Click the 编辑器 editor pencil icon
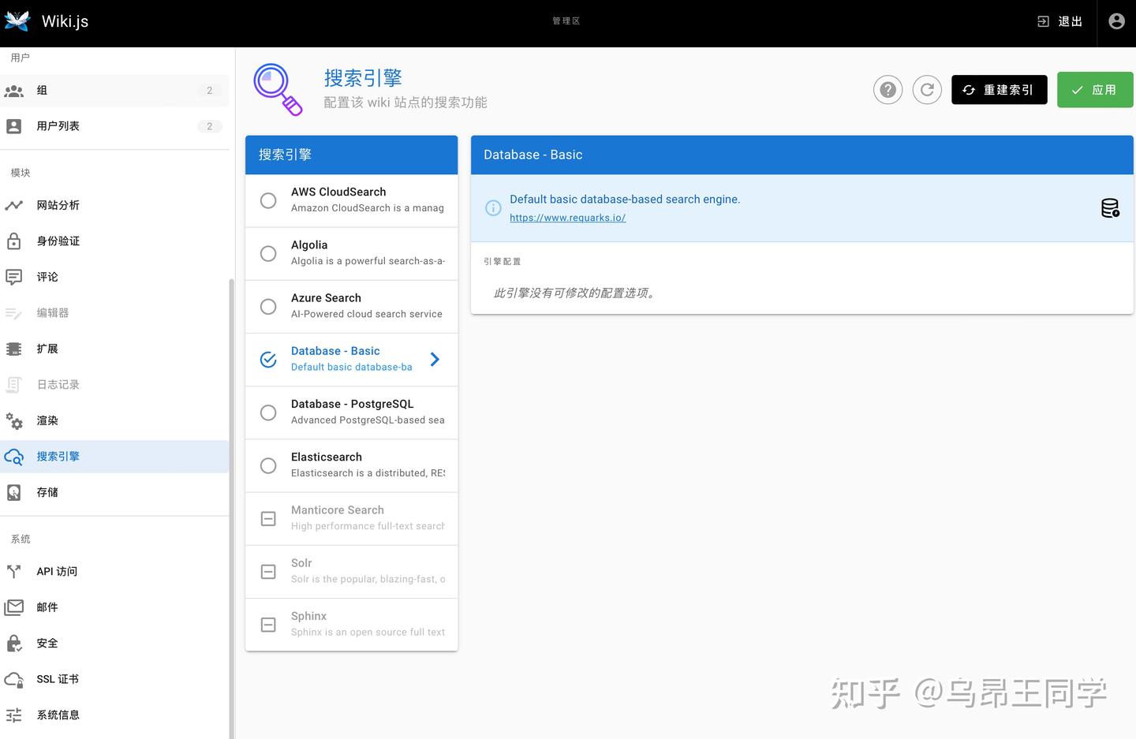Viewport: 1136px width, 739px height. pyautogui.click(x=14, y=313)
